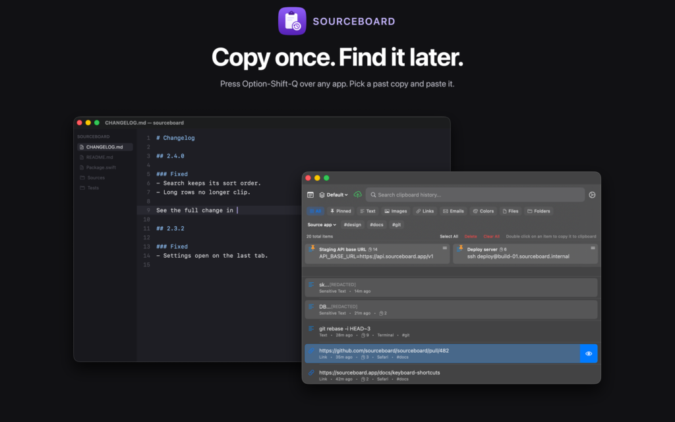Click the green cloud sync icon
675x422 pixels.
(357, 195)
